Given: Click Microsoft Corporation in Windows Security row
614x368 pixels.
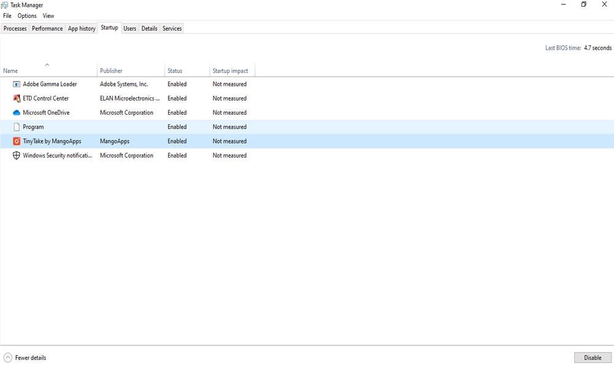Looking at the screenshot, I should click(126, 156).
